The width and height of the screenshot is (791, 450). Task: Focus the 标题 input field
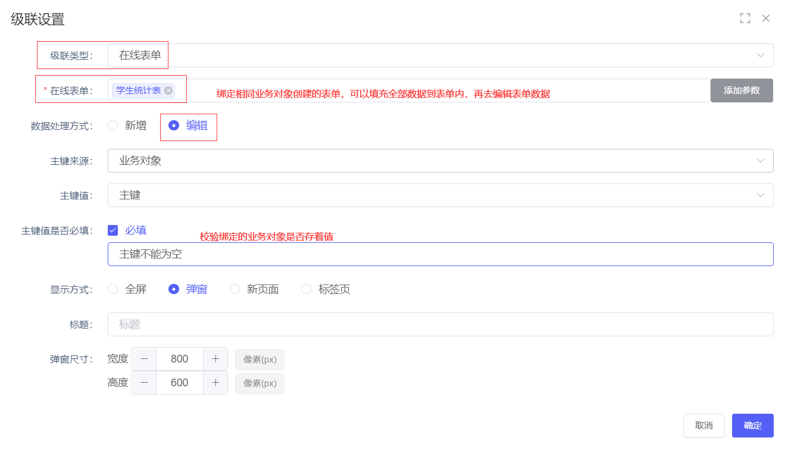pyautogui.click(x=440, y=324)
